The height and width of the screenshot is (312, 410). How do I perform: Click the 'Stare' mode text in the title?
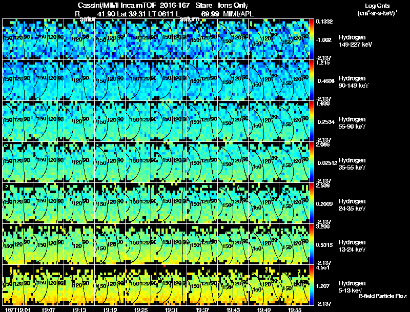[x=203, y=5]
